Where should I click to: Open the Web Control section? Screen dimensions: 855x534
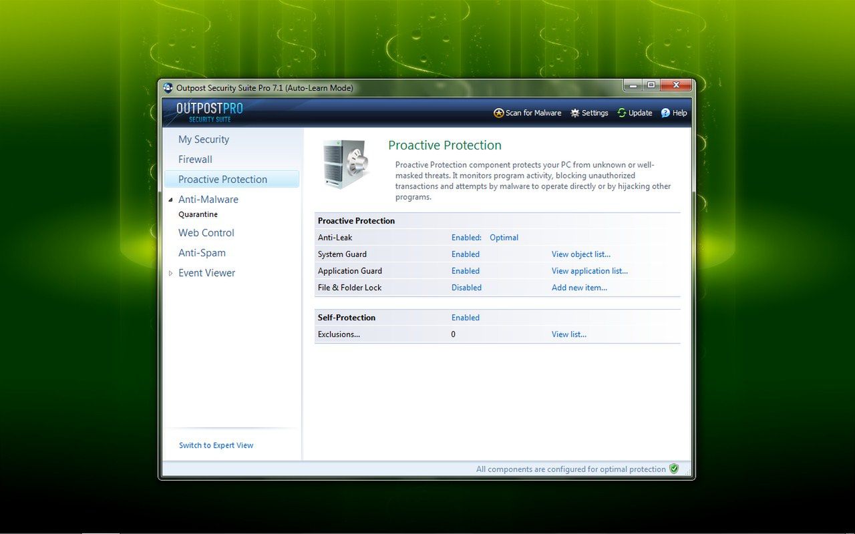click(206, 232)
